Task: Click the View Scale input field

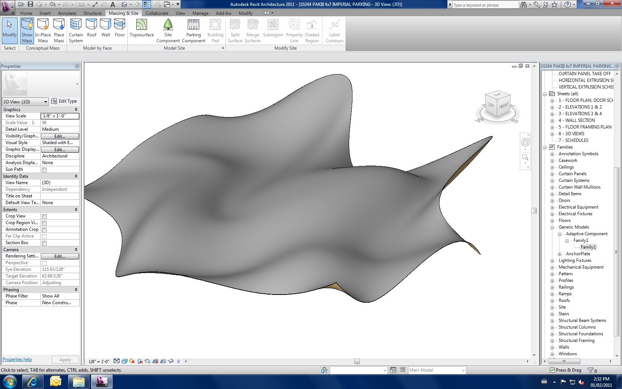Action: click(60, 116)
